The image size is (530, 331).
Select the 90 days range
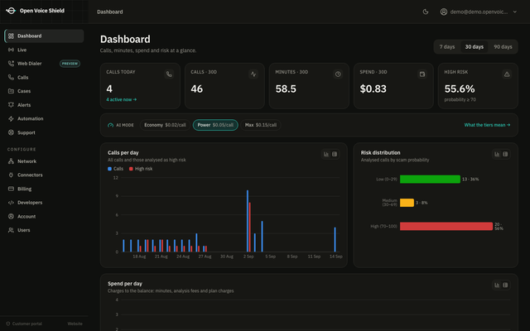(503, 46)
